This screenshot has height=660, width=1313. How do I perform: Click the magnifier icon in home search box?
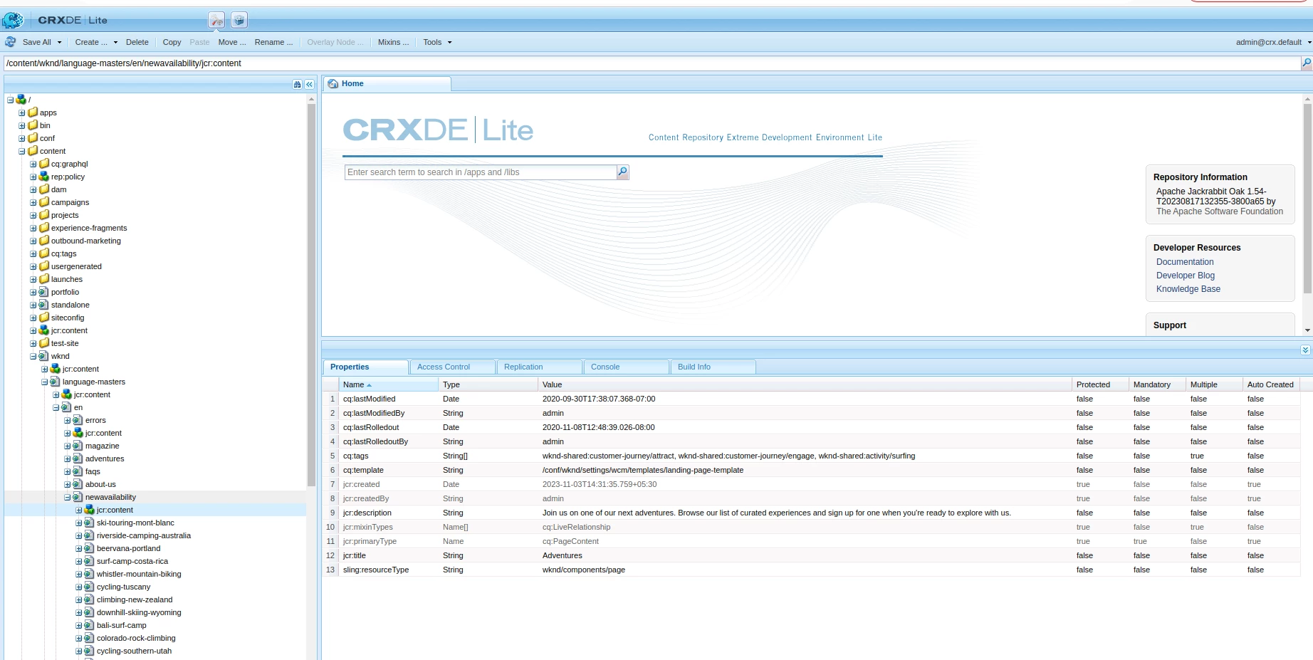tap(622, 172)
